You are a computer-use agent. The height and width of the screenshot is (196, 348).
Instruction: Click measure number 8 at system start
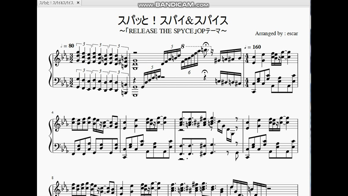52,178
